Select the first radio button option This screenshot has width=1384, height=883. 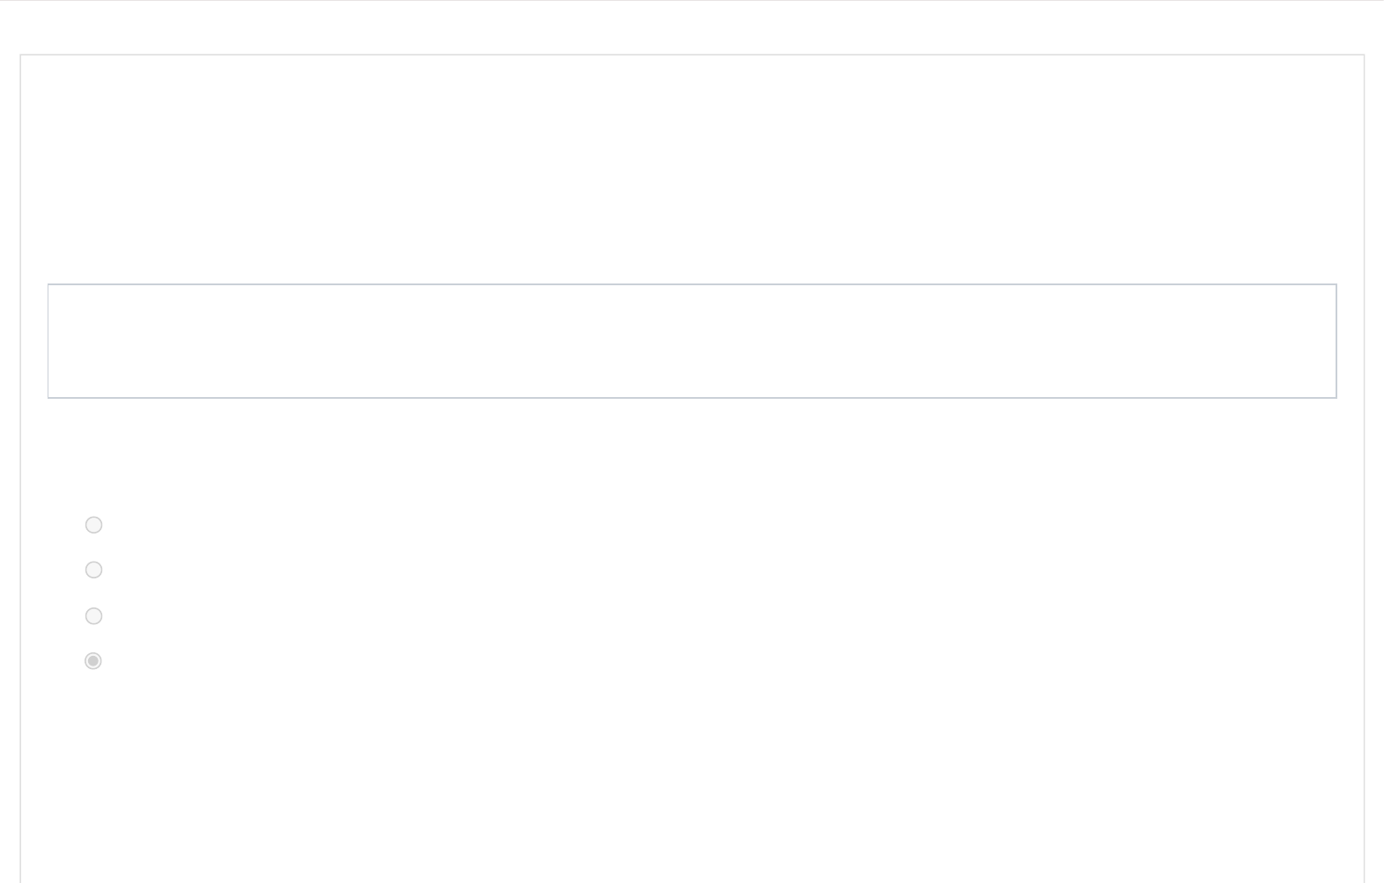(x=93, y=525)
